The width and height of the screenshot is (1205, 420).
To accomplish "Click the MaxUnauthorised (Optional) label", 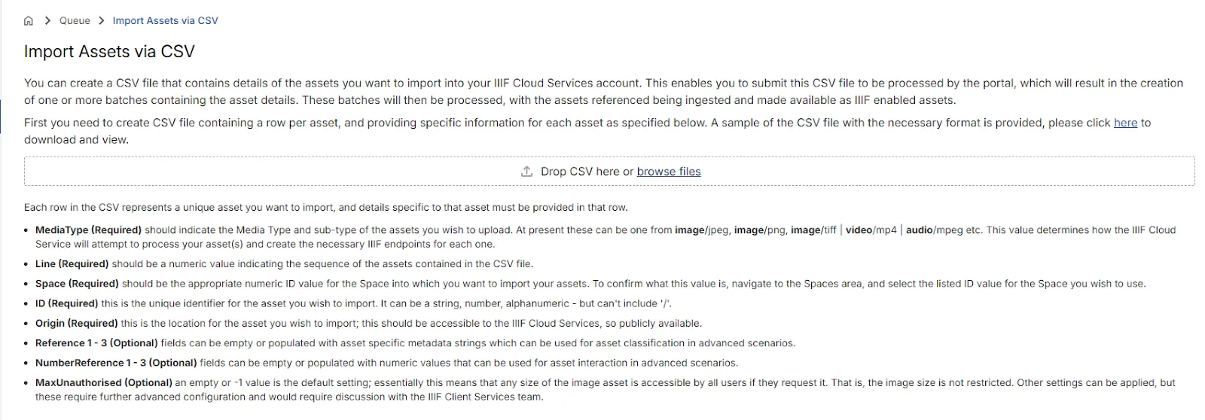I will (x=104, y=382).
